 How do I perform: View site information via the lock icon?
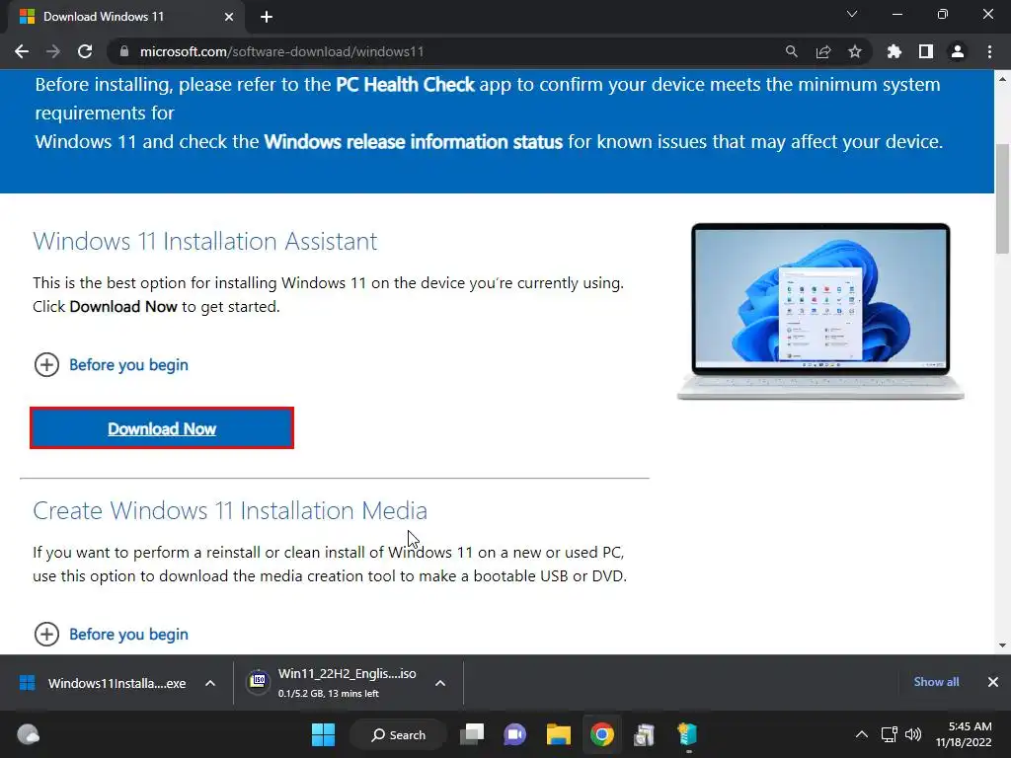124,51
